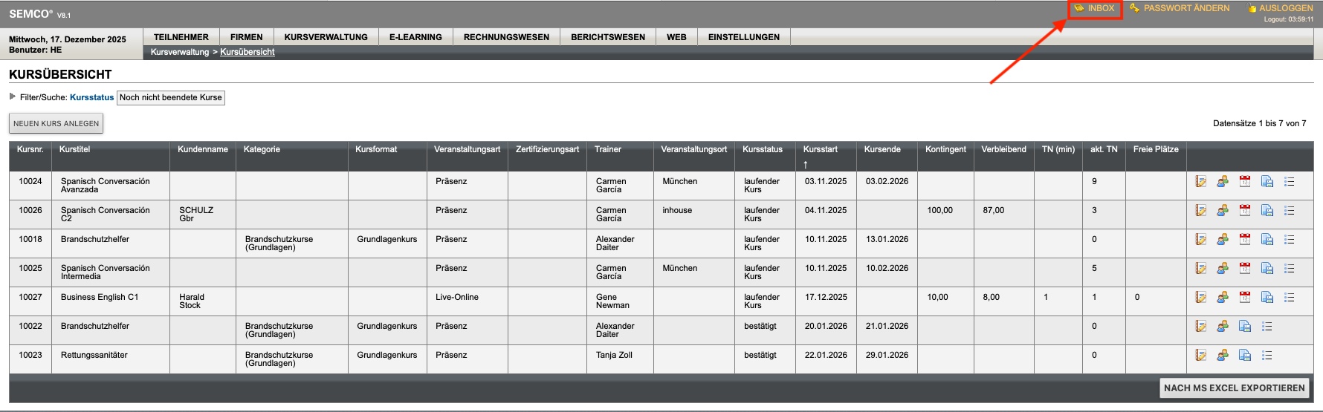Show participants of course 10026
This screenshot has height=412, width=1323.
1223,211
